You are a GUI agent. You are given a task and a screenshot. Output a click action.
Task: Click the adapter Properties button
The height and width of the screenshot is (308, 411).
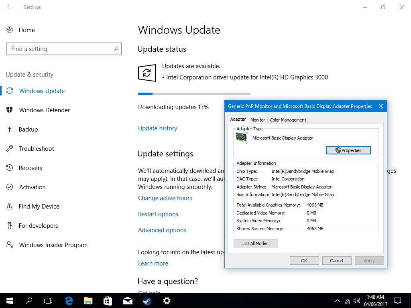coord(348,150)
